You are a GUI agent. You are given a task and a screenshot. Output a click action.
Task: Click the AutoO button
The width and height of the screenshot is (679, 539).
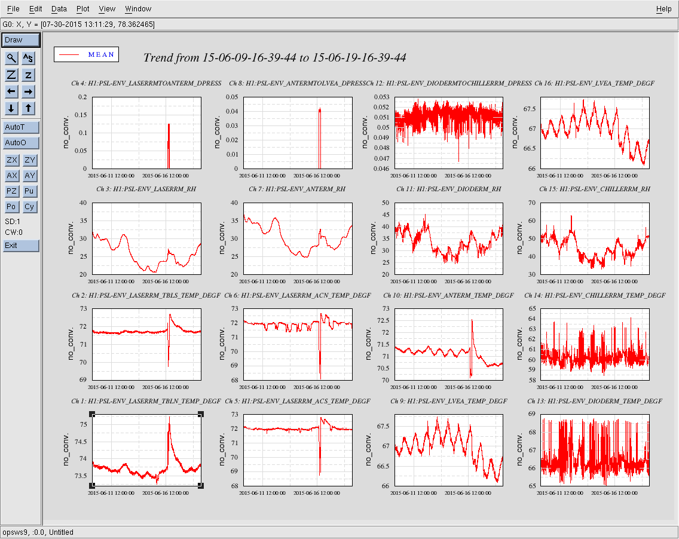21,143
